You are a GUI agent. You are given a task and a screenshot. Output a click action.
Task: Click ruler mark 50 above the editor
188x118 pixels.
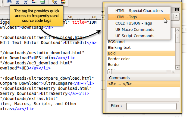coord(70,17)
